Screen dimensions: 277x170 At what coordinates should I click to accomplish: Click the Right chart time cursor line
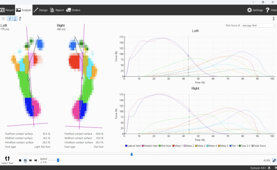point(189,114)
